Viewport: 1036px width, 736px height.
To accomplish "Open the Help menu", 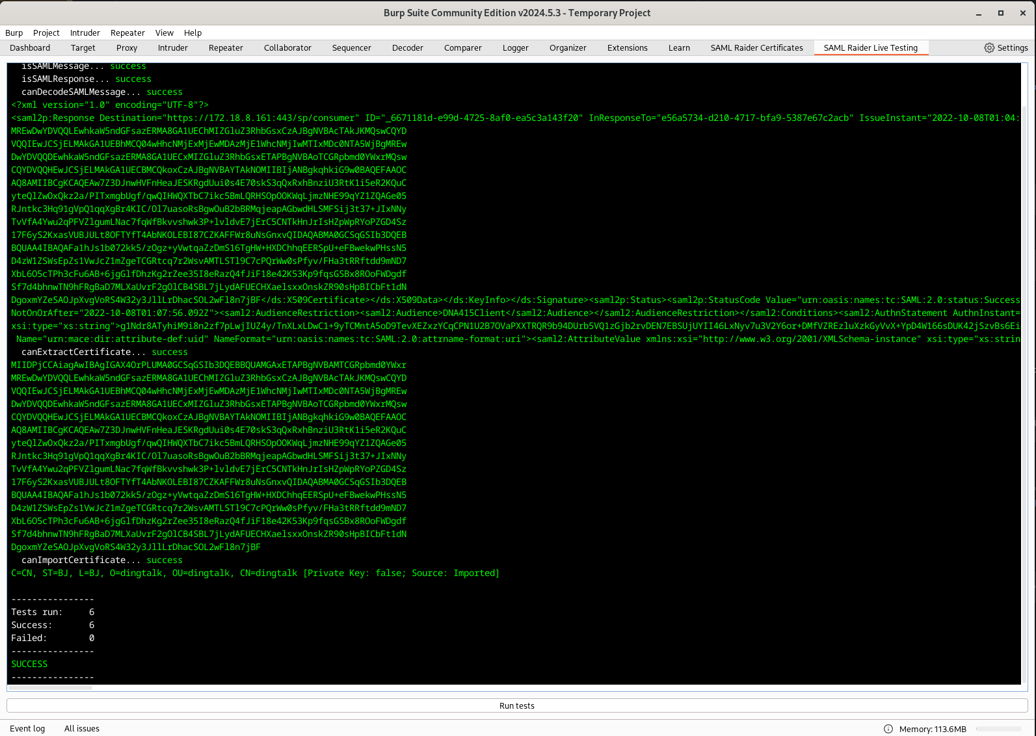I will [193, 33].
